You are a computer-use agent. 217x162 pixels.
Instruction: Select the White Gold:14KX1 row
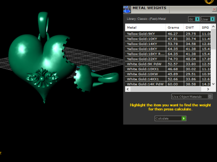point(168,79)
